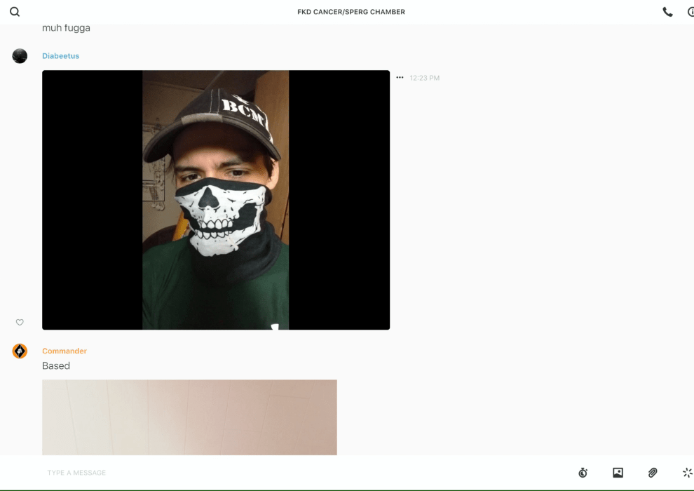Select the "Based" message text
This screenshot has height=491, width=694.
tap(56, 366)
